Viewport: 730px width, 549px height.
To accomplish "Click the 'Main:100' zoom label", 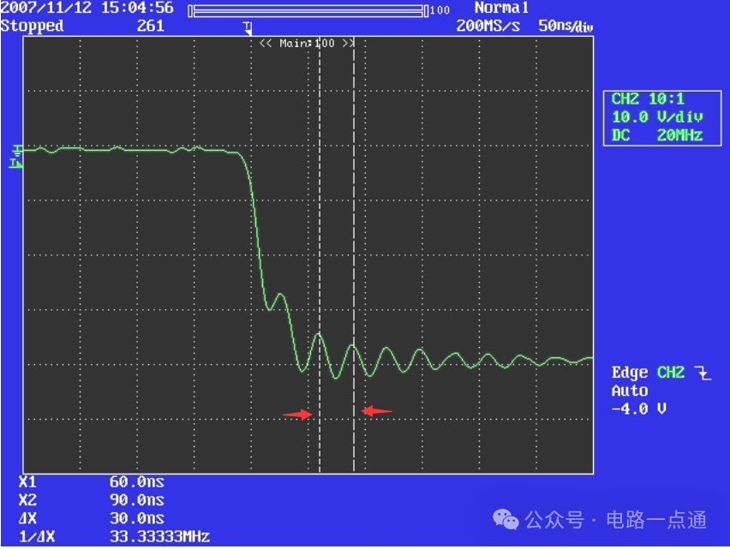I will 307,44.
